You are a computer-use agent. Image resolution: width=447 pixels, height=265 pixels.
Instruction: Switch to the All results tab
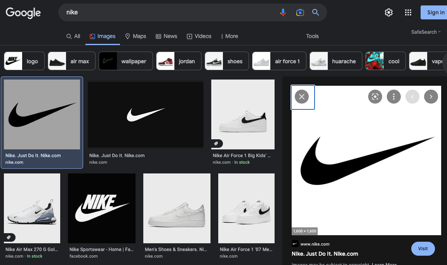tap(73, 36)
